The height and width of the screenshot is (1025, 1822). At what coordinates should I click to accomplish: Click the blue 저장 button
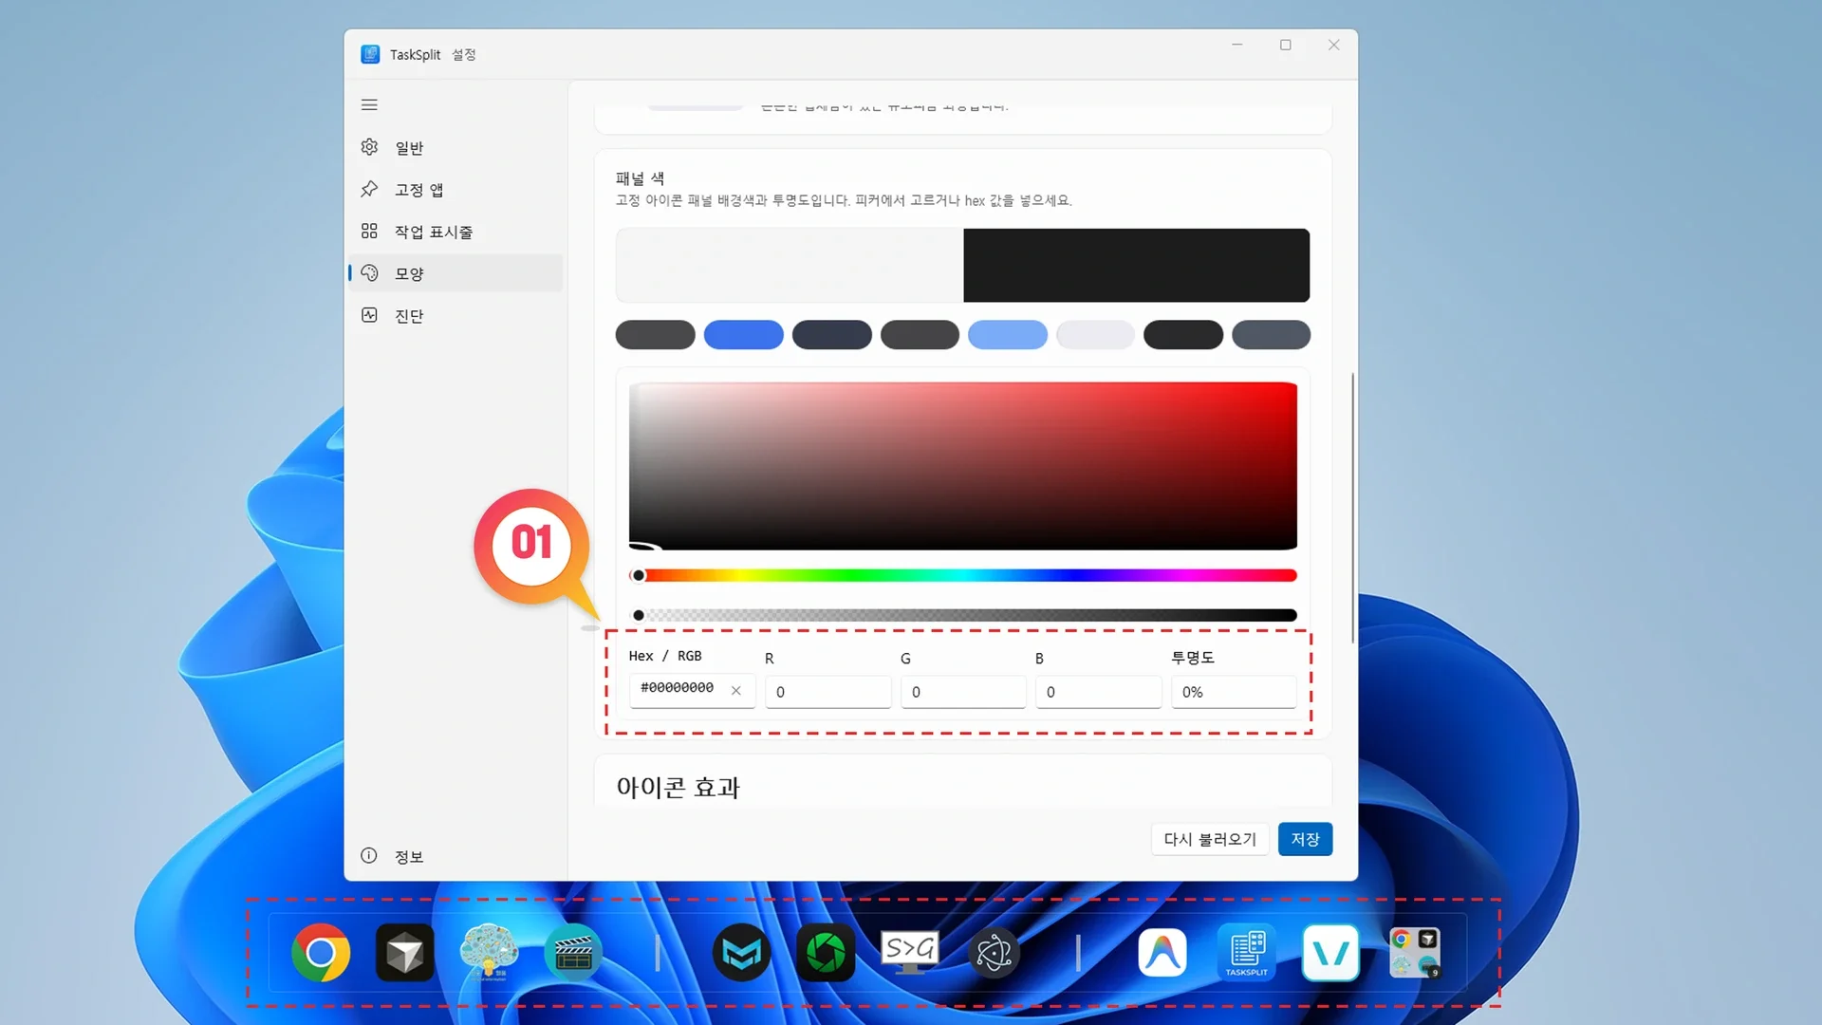[x=1305, y=839]
